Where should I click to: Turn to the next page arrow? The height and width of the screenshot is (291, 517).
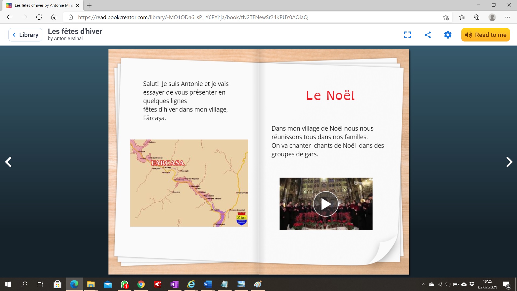click(x=509, y=162)
